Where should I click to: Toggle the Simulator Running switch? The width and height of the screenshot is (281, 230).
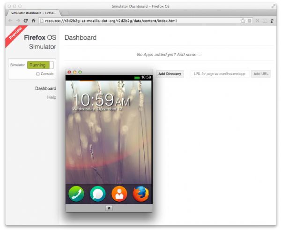click(40, 65)
